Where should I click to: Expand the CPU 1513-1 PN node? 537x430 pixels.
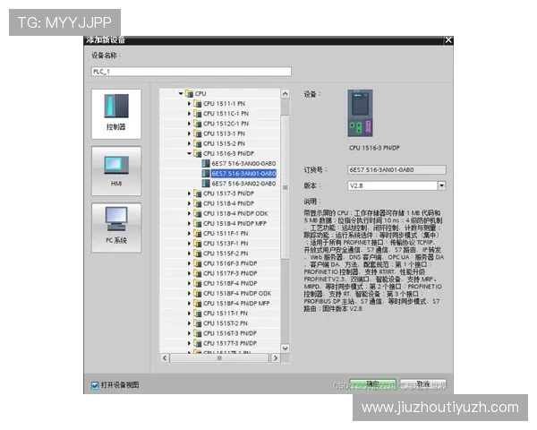pyautogui.click(x=189, y=133)
